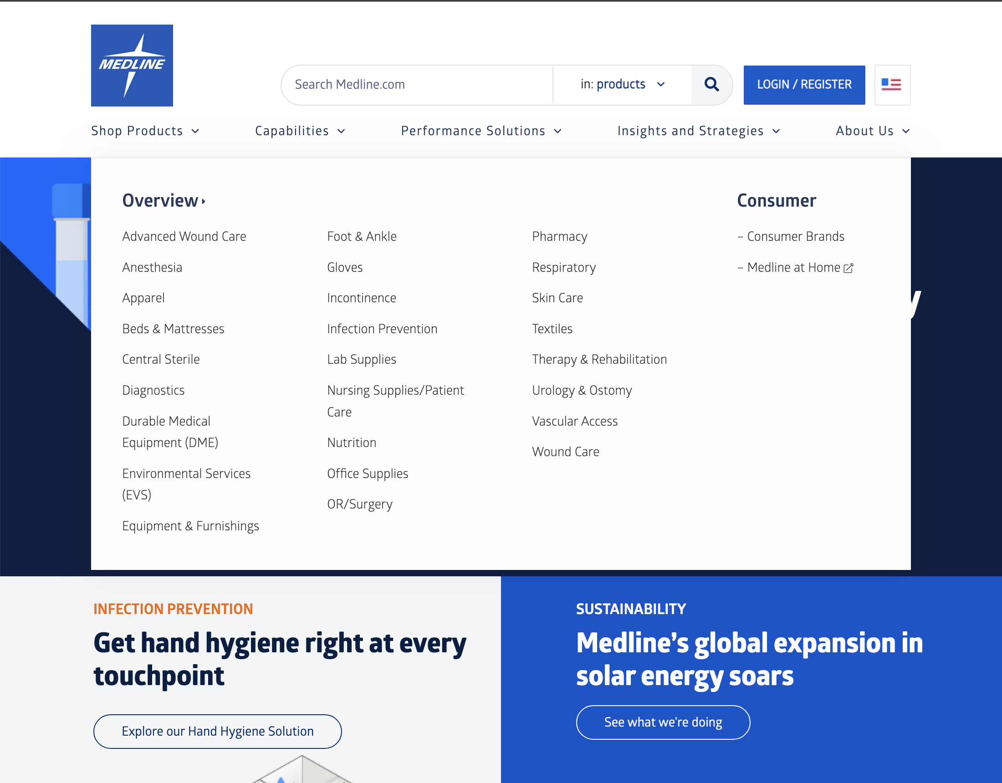Open the Performance Solutions menu
1002x783 pixels.
coord(481,131)
